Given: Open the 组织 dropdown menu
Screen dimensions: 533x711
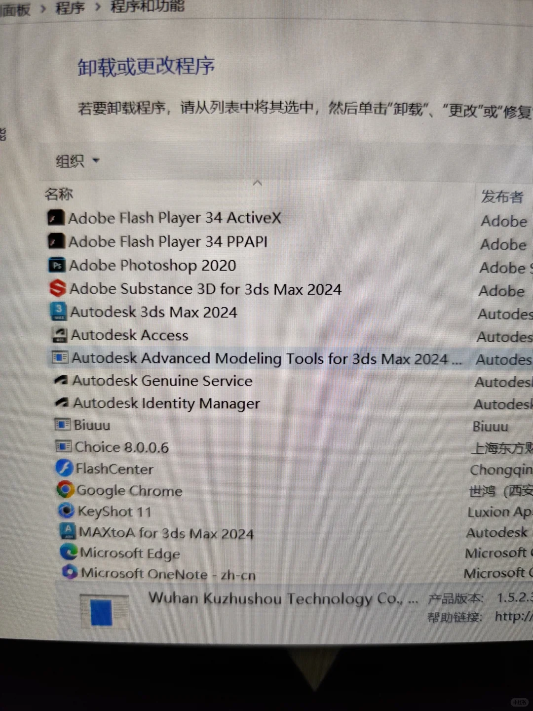Looking at the screenshot, I should click(75, 160).
